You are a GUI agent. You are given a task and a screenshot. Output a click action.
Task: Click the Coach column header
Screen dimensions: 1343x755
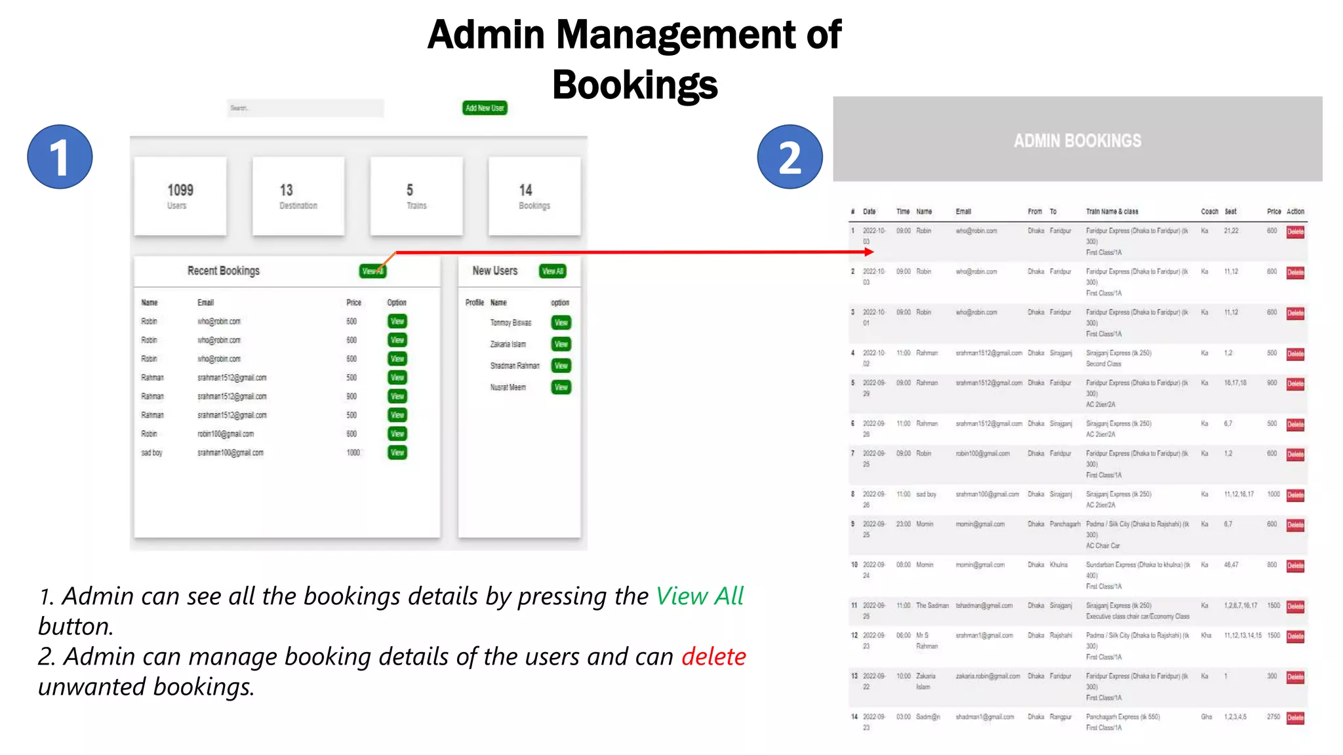(x=1210, y=212)
